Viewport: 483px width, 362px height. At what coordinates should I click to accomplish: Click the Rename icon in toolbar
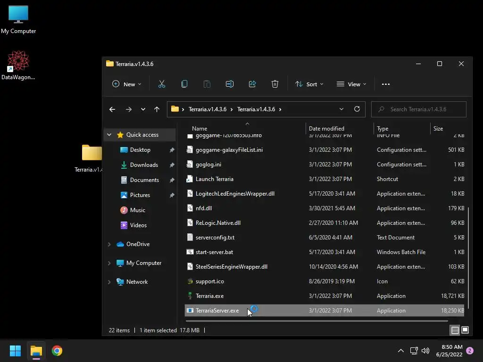(230, 84)
